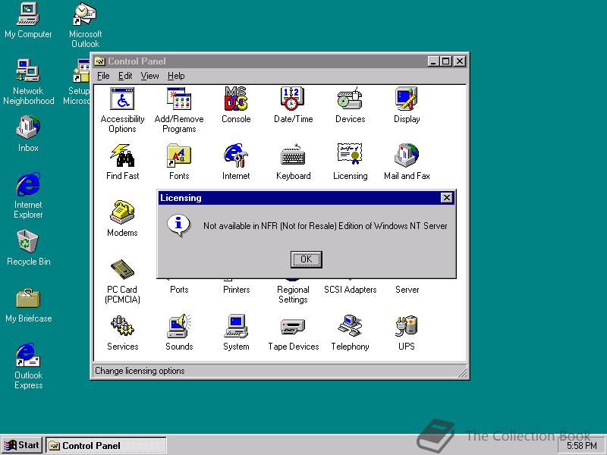Minimize the Control Panel window
Screen dimensions: 607x455
(433, 61)
